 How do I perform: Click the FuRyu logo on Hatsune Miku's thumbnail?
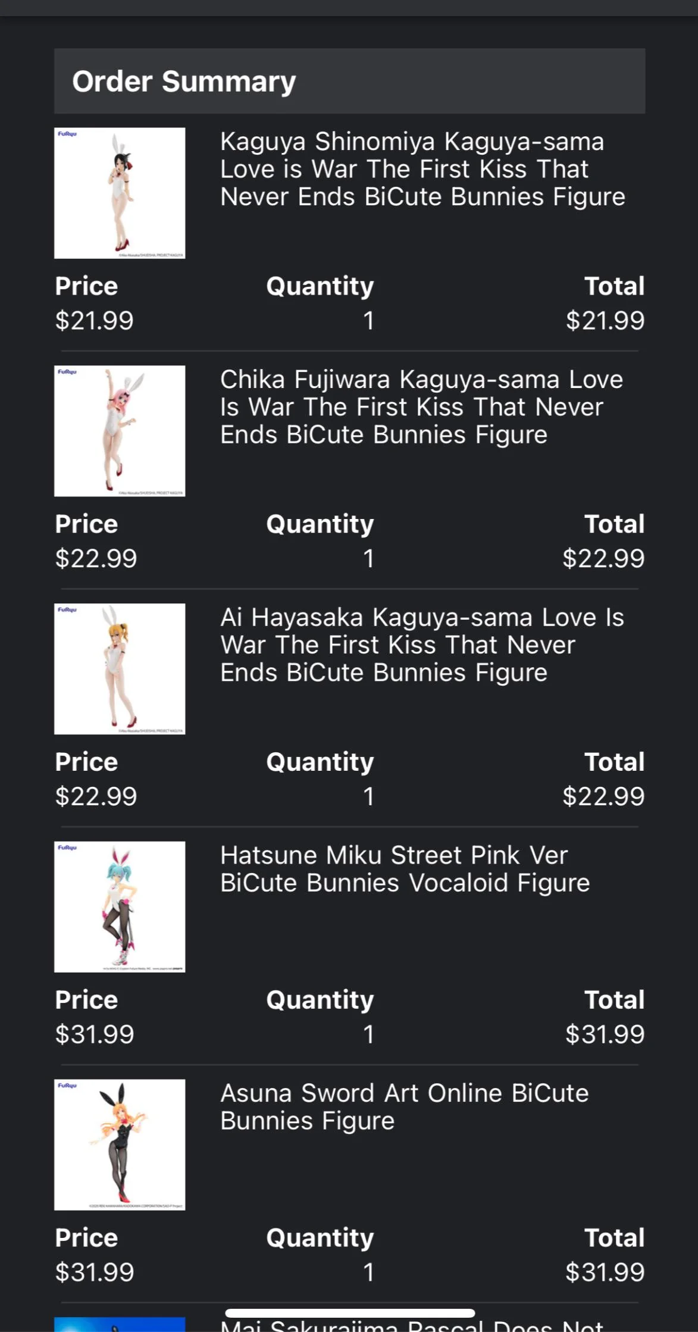point(67,849)
